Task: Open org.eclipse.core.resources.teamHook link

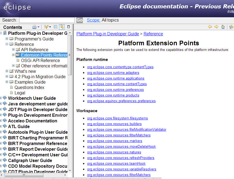Action: click(x=116, y=164)
